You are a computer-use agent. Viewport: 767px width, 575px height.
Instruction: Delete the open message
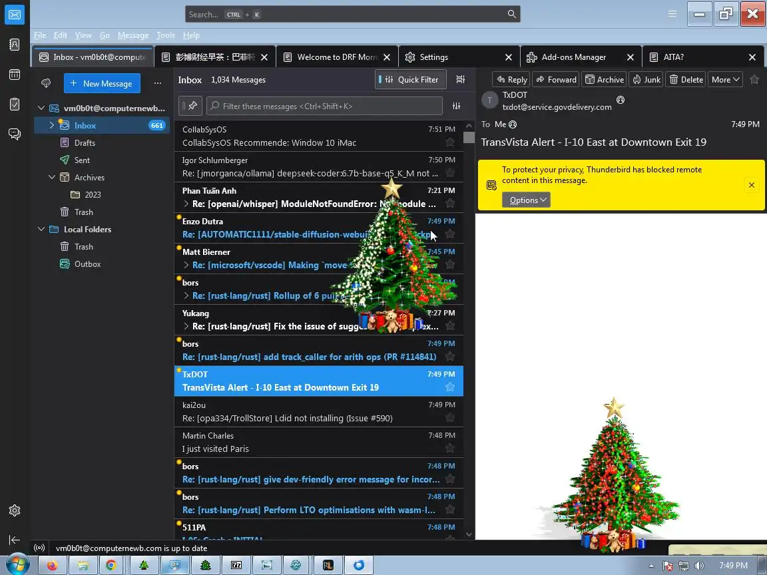click(686, 79)
